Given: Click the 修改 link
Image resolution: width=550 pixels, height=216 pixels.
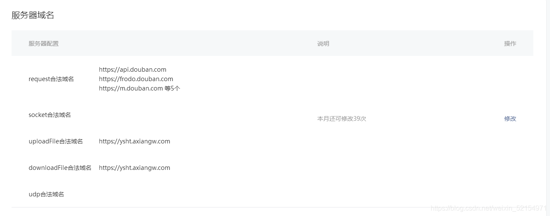Looking at the screenshot, I should [x=510, y=119].
